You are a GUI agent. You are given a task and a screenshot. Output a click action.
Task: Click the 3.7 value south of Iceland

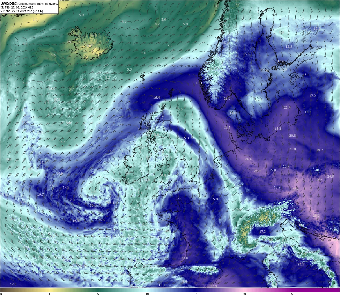tap(71, 89)
